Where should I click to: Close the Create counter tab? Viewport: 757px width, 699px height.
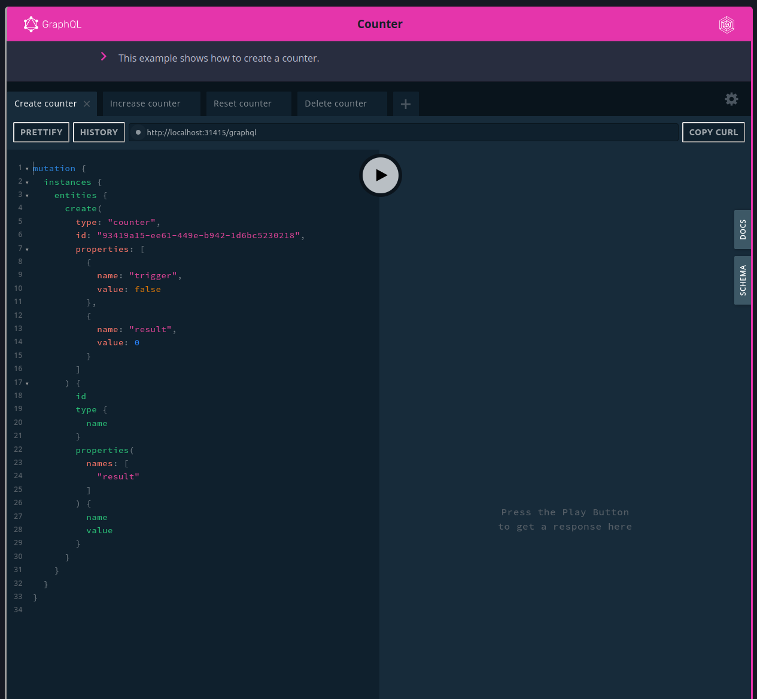click(x=87, y=104)
